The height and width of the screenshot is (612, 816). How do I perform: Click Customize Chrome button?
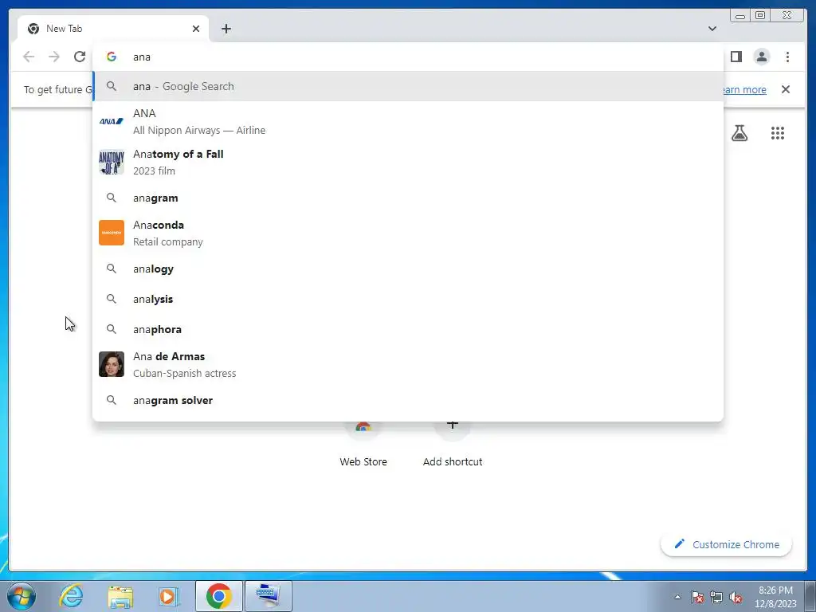(727, 544)
